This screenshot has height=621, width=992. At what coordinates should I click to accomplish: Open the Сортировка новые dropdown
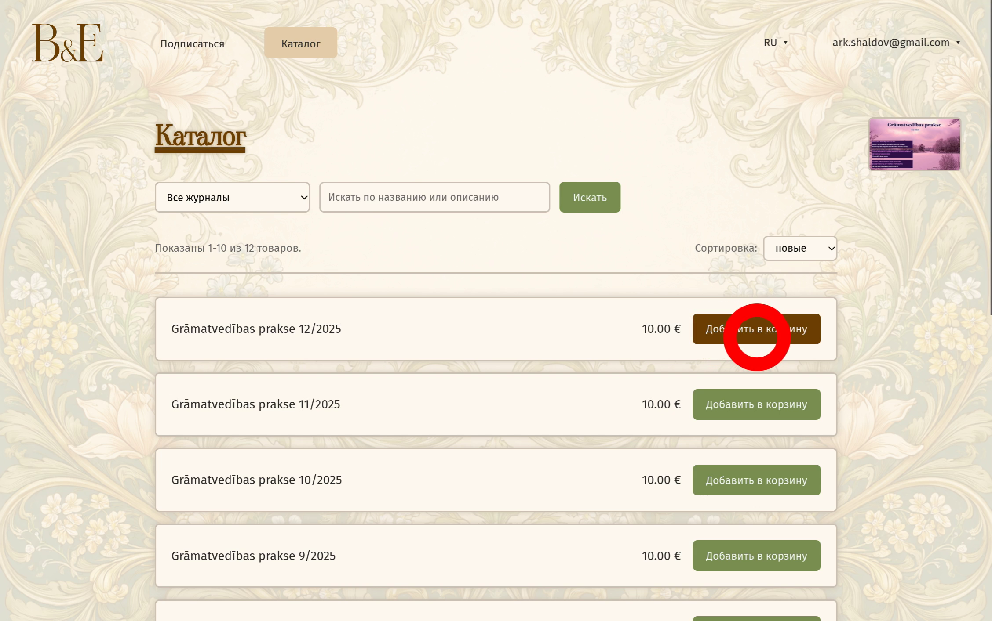[799, 248]
